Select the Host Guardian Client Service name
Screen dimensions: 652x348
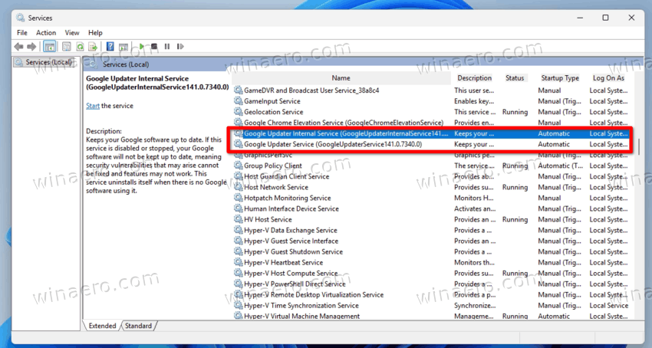click(287, 176)
